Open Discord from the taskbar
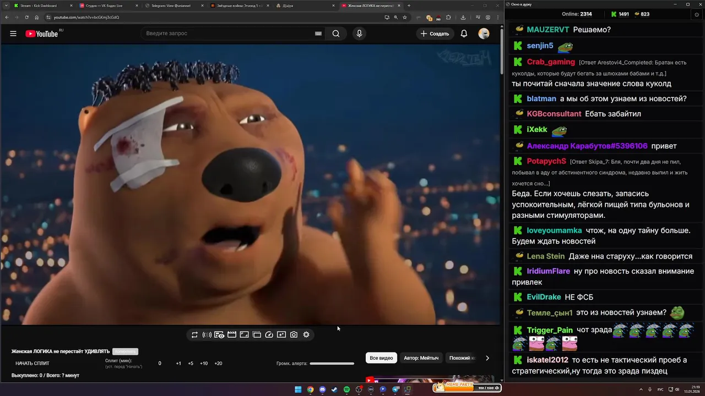 322,389
